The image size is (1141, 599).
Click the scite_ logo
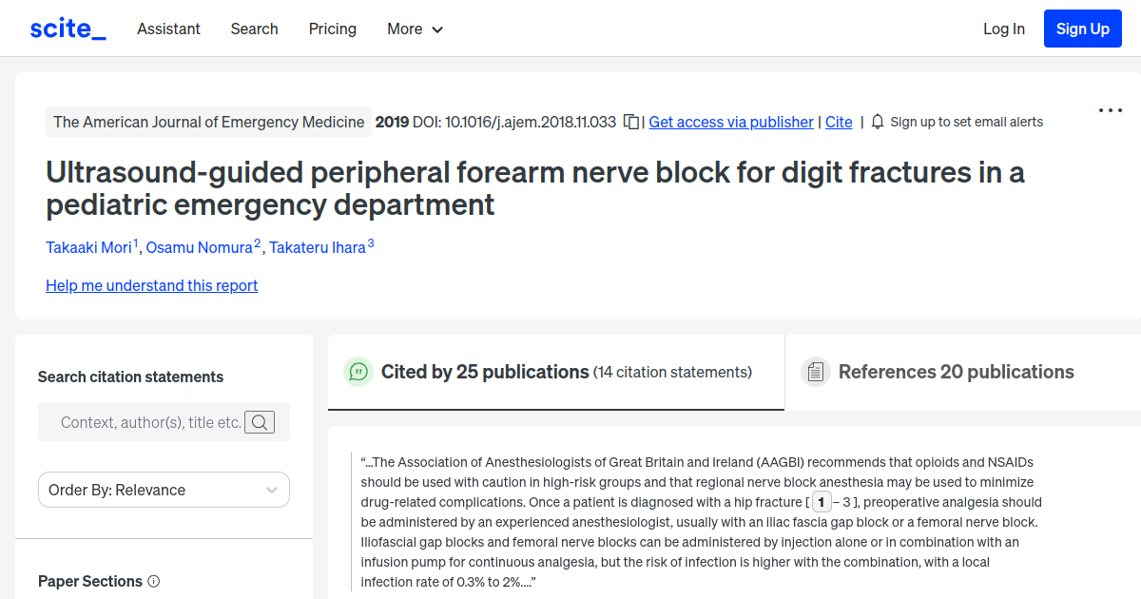[x=67, y=28]
